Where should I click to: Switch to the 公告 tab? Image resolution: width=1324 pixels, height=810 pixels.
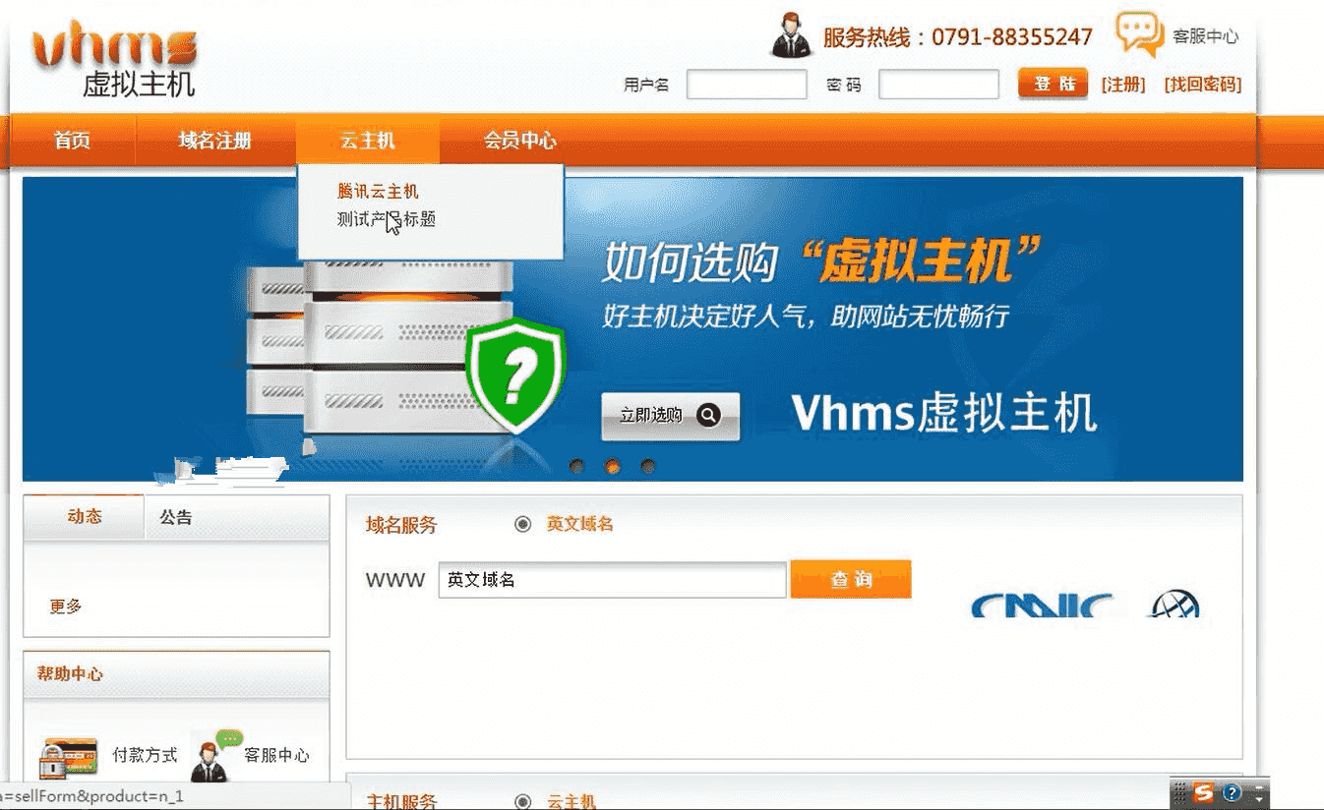point(176,517)
